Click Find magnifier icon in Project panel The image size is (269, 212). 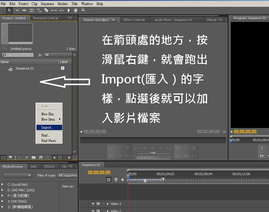(26, 157)
